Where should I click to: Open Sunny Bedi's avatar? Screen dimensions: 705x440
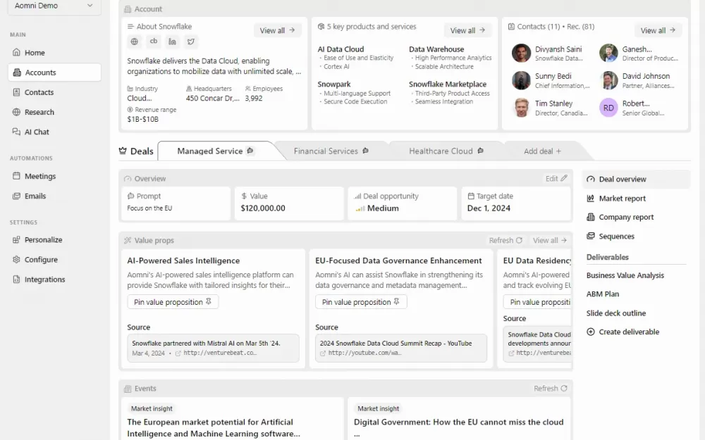click(521, 80)
